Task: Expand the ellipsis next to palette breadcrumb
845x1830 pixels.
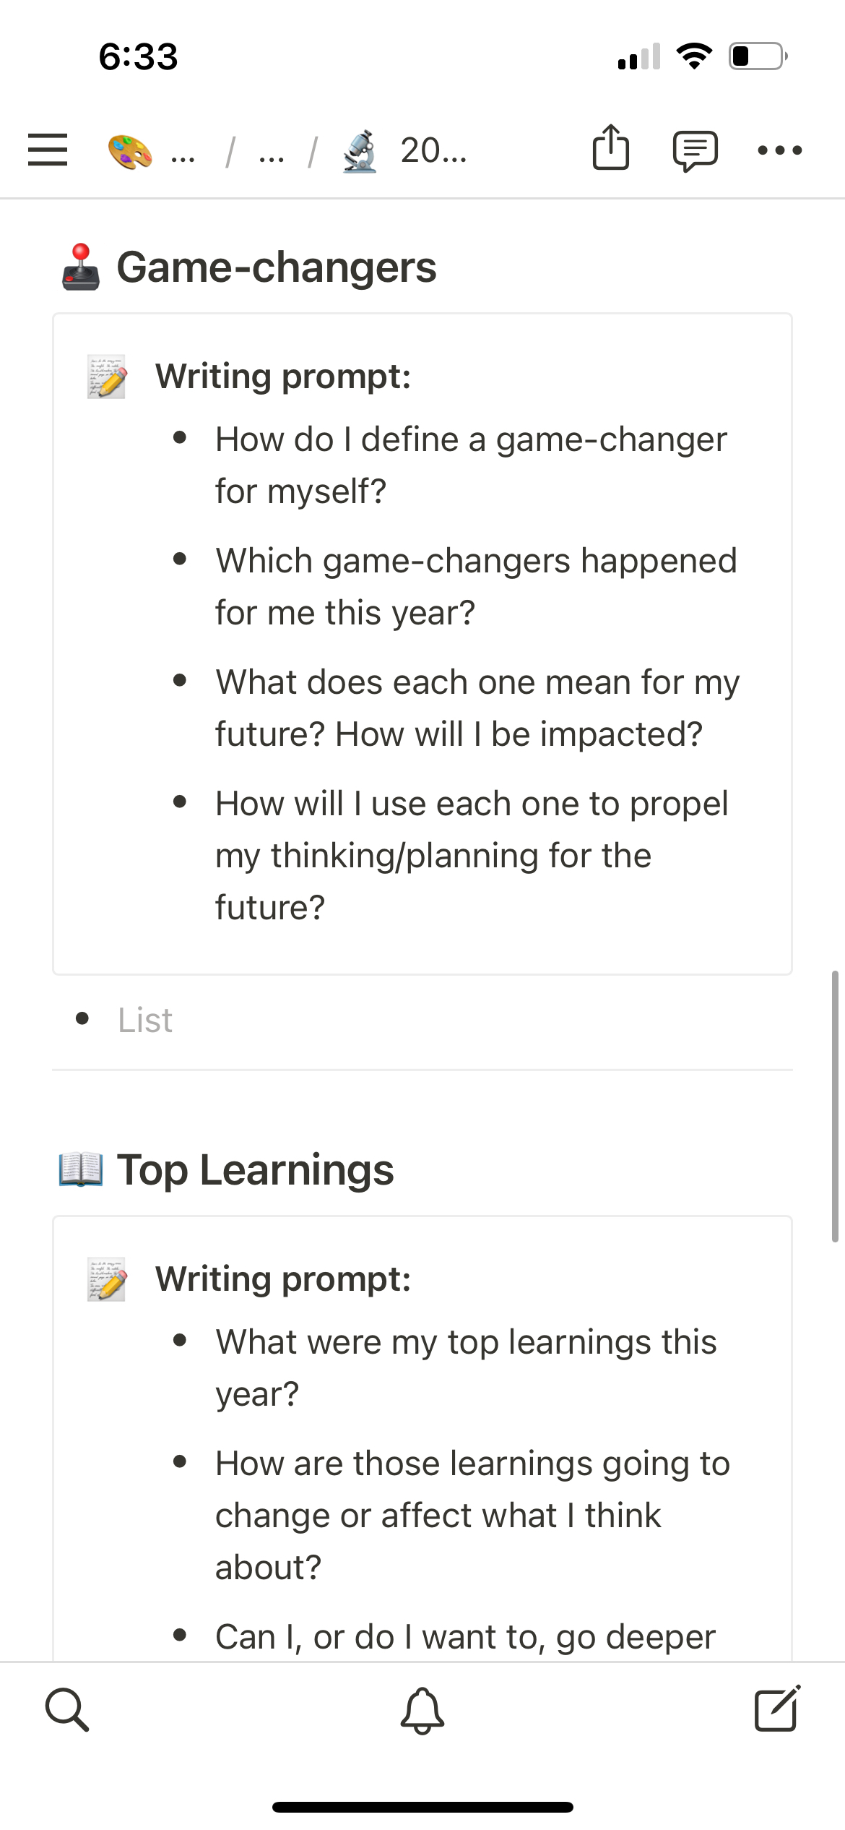Action: [x=183, y=152]
